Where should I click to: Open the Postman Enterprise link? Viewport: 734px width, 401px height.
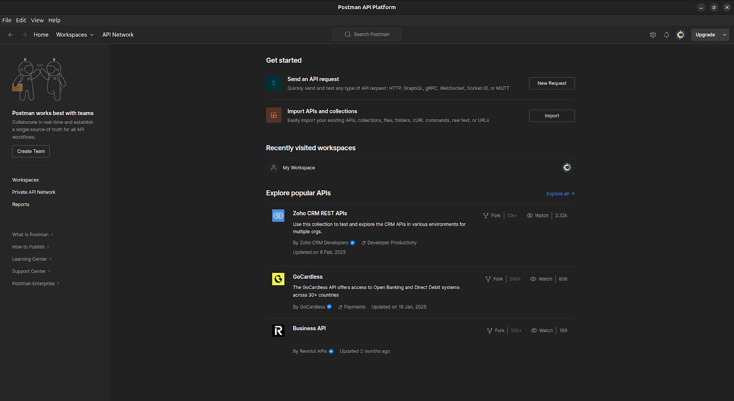pyautogui.click(x=36, y=284)
